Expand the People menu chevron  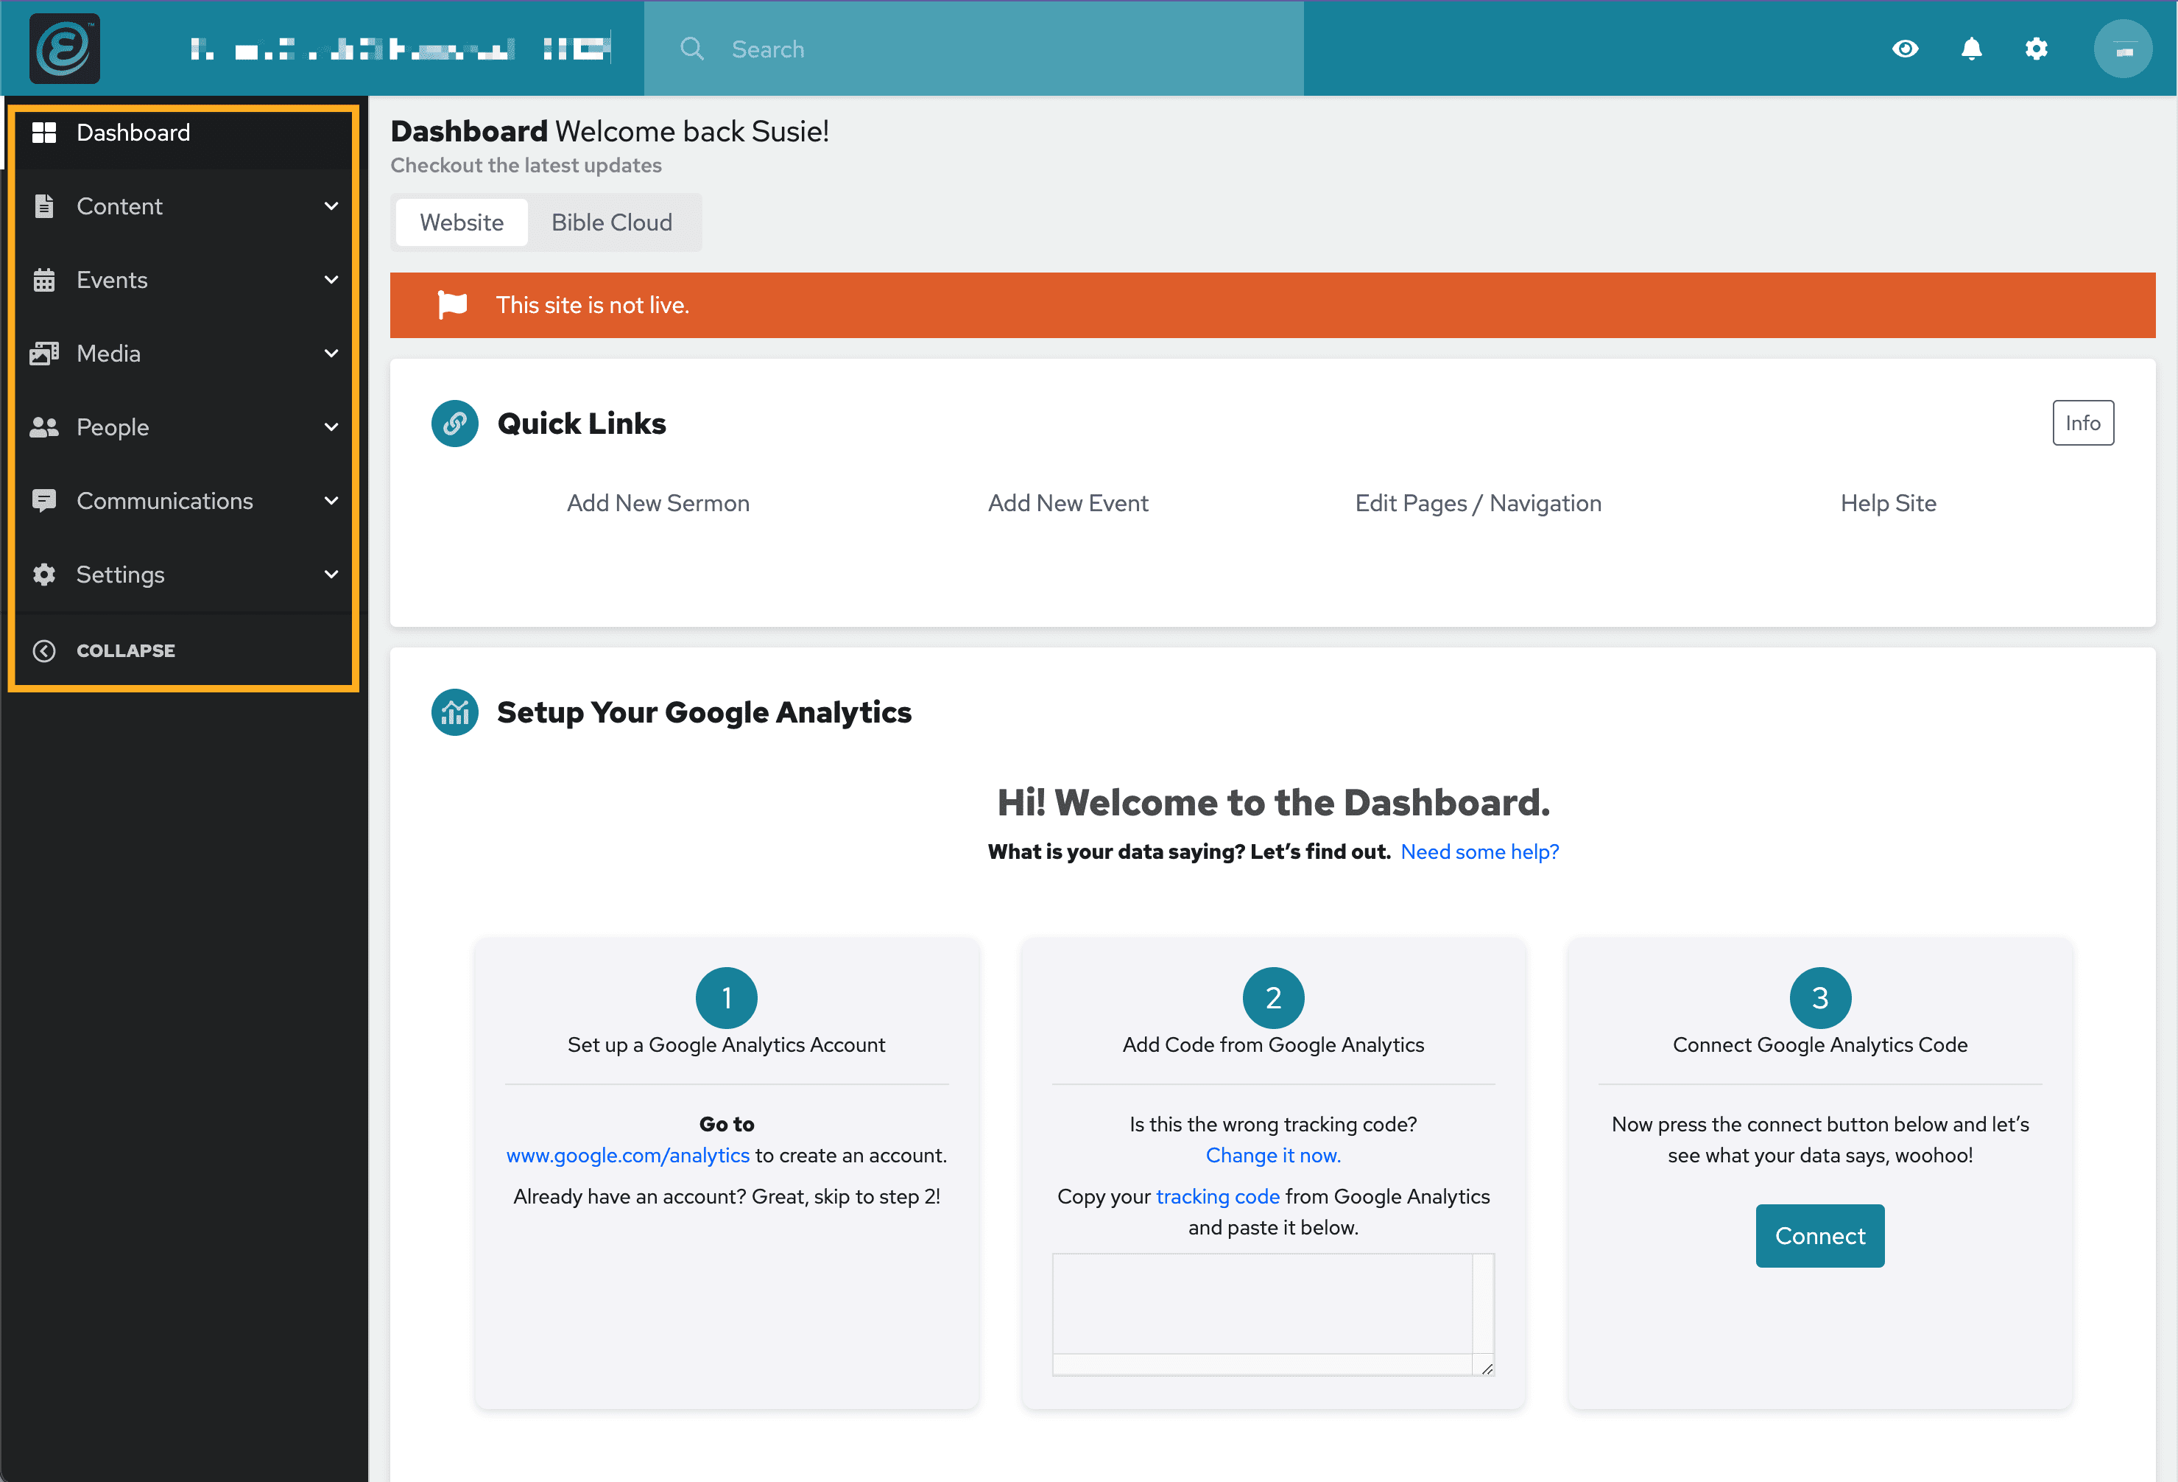point(331,427)
